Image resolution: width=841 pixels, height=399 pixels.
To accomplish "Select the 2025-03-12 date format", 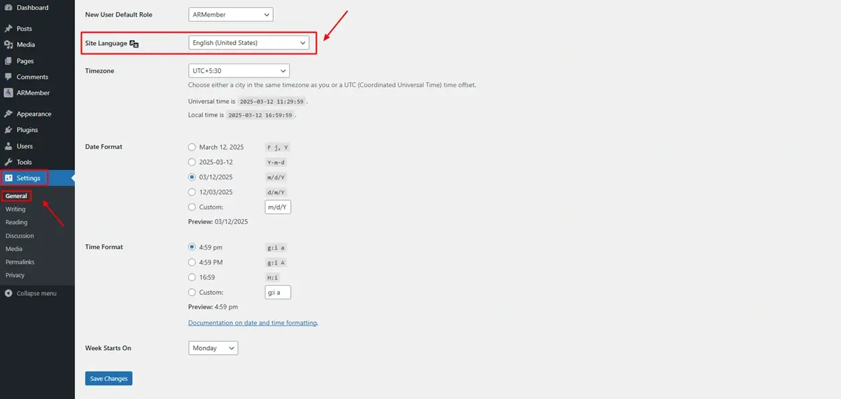I will (x=192, y=162).
